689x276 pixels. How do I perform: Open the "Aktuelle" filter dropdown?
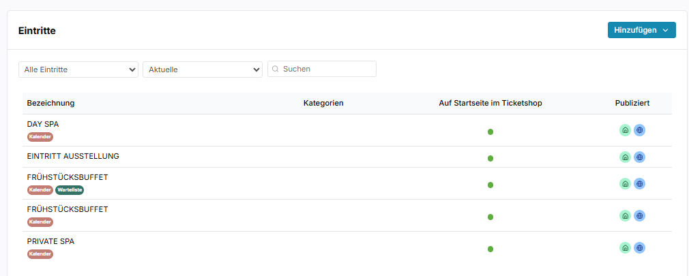(202, 69)
